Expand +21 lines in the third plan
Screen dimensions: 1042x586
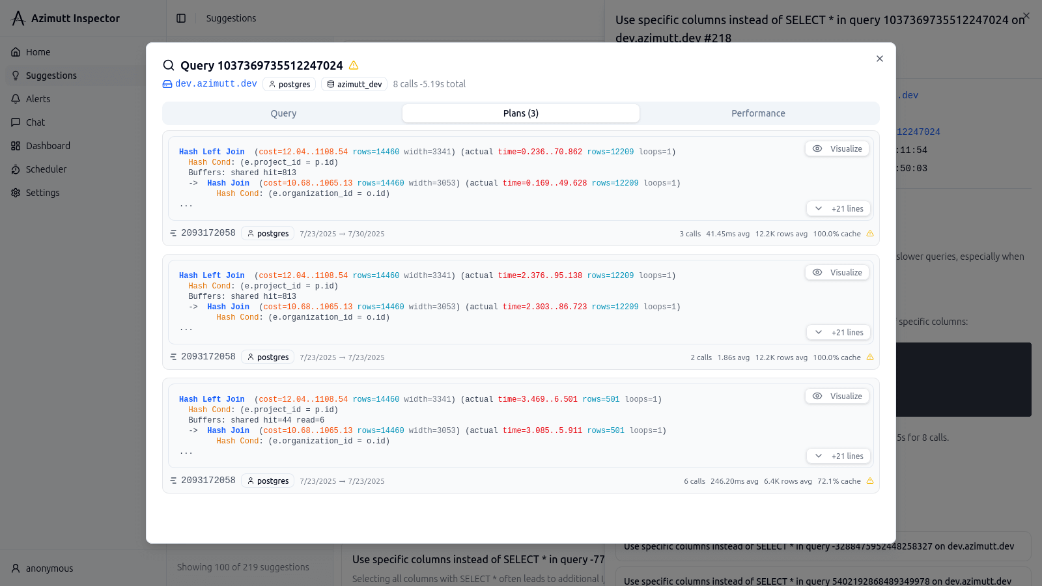click(839, 456)
